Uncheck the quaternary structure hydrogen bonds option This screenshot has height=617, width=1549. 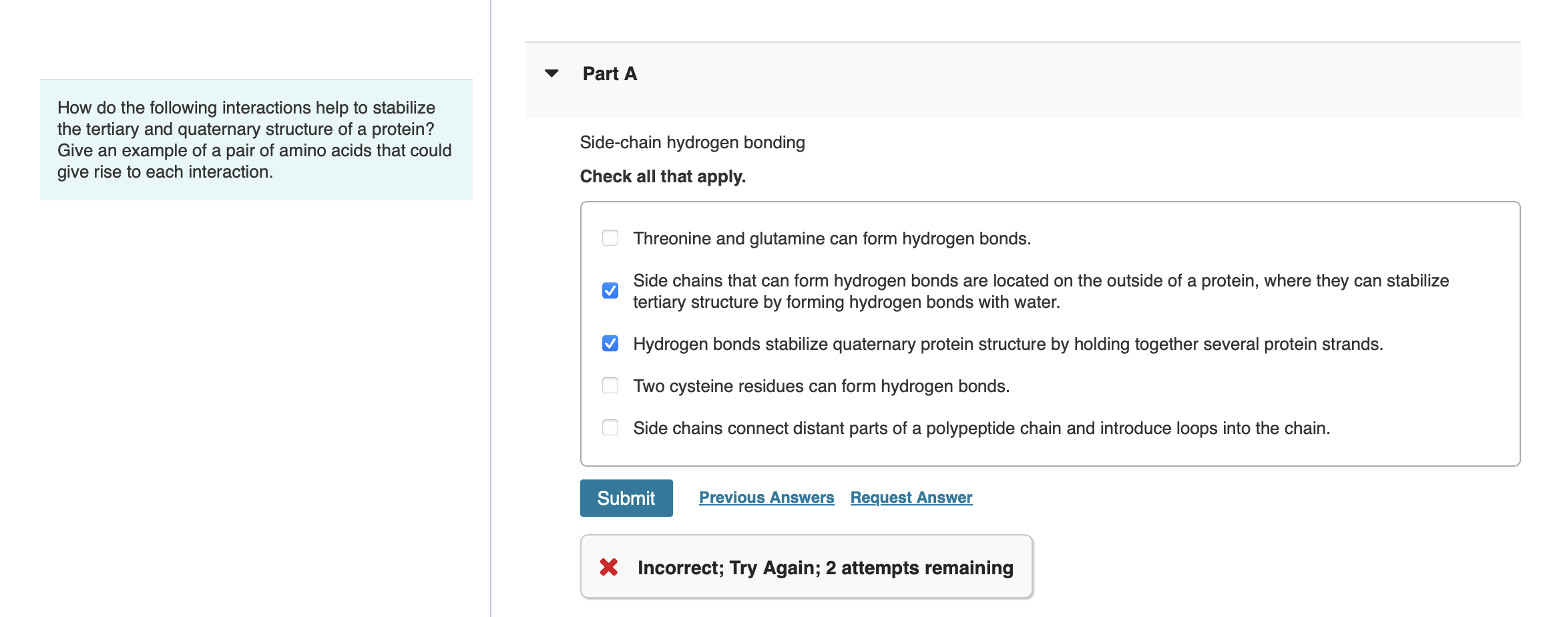click(610, 345)
